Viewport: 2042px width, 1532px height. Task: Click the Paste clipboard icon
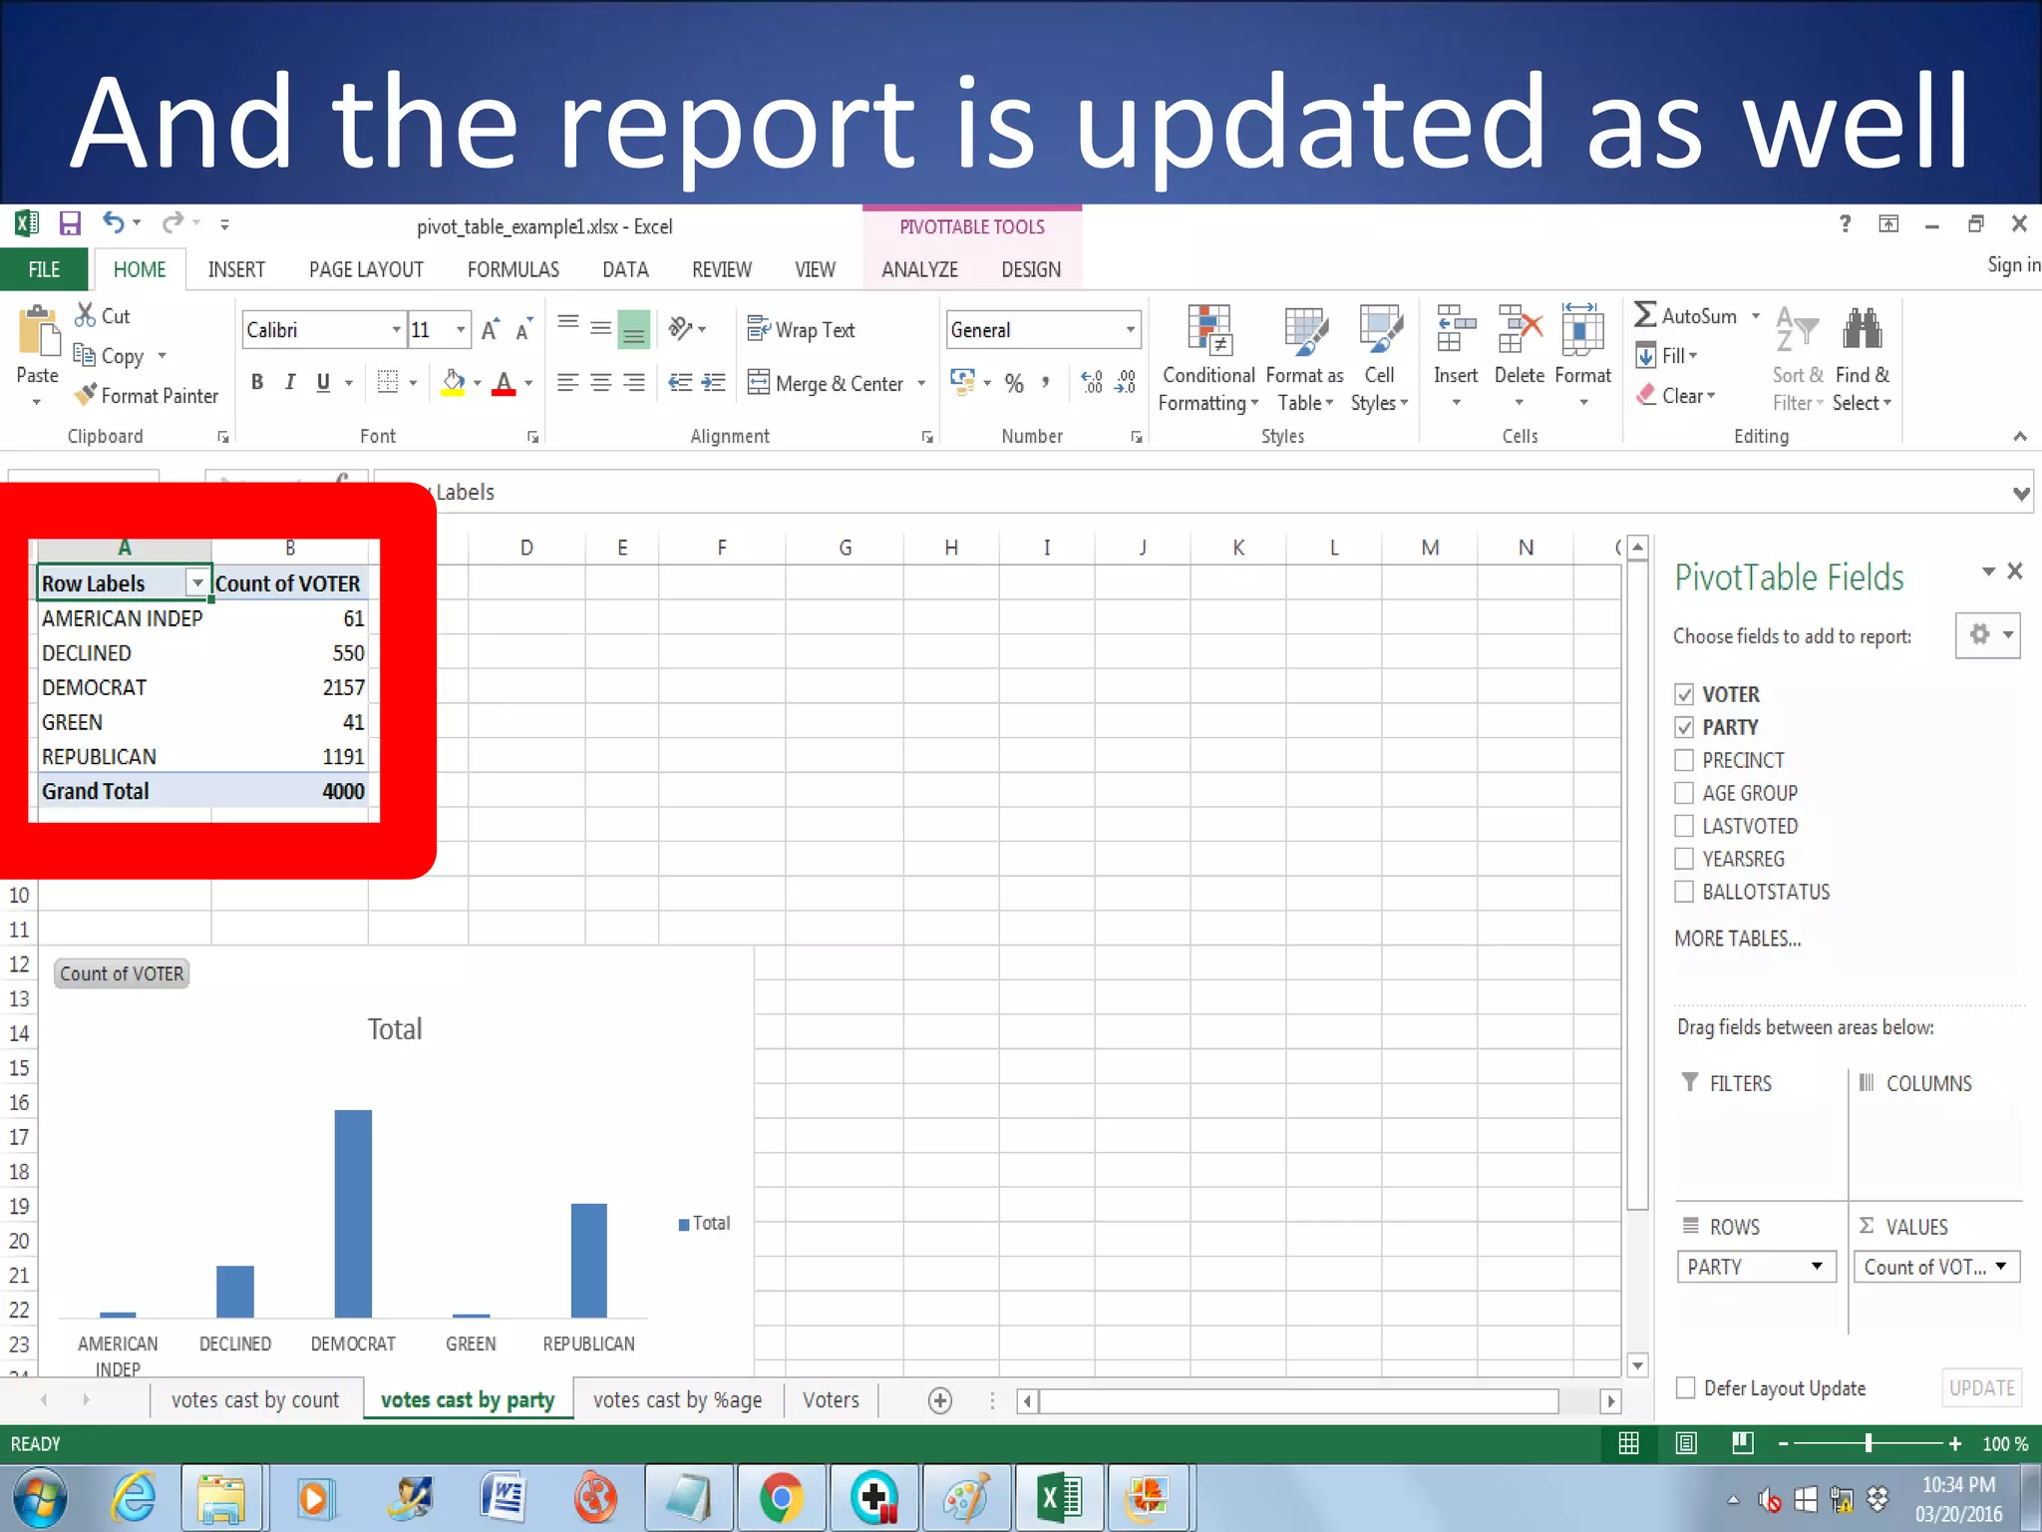(38, 331)
